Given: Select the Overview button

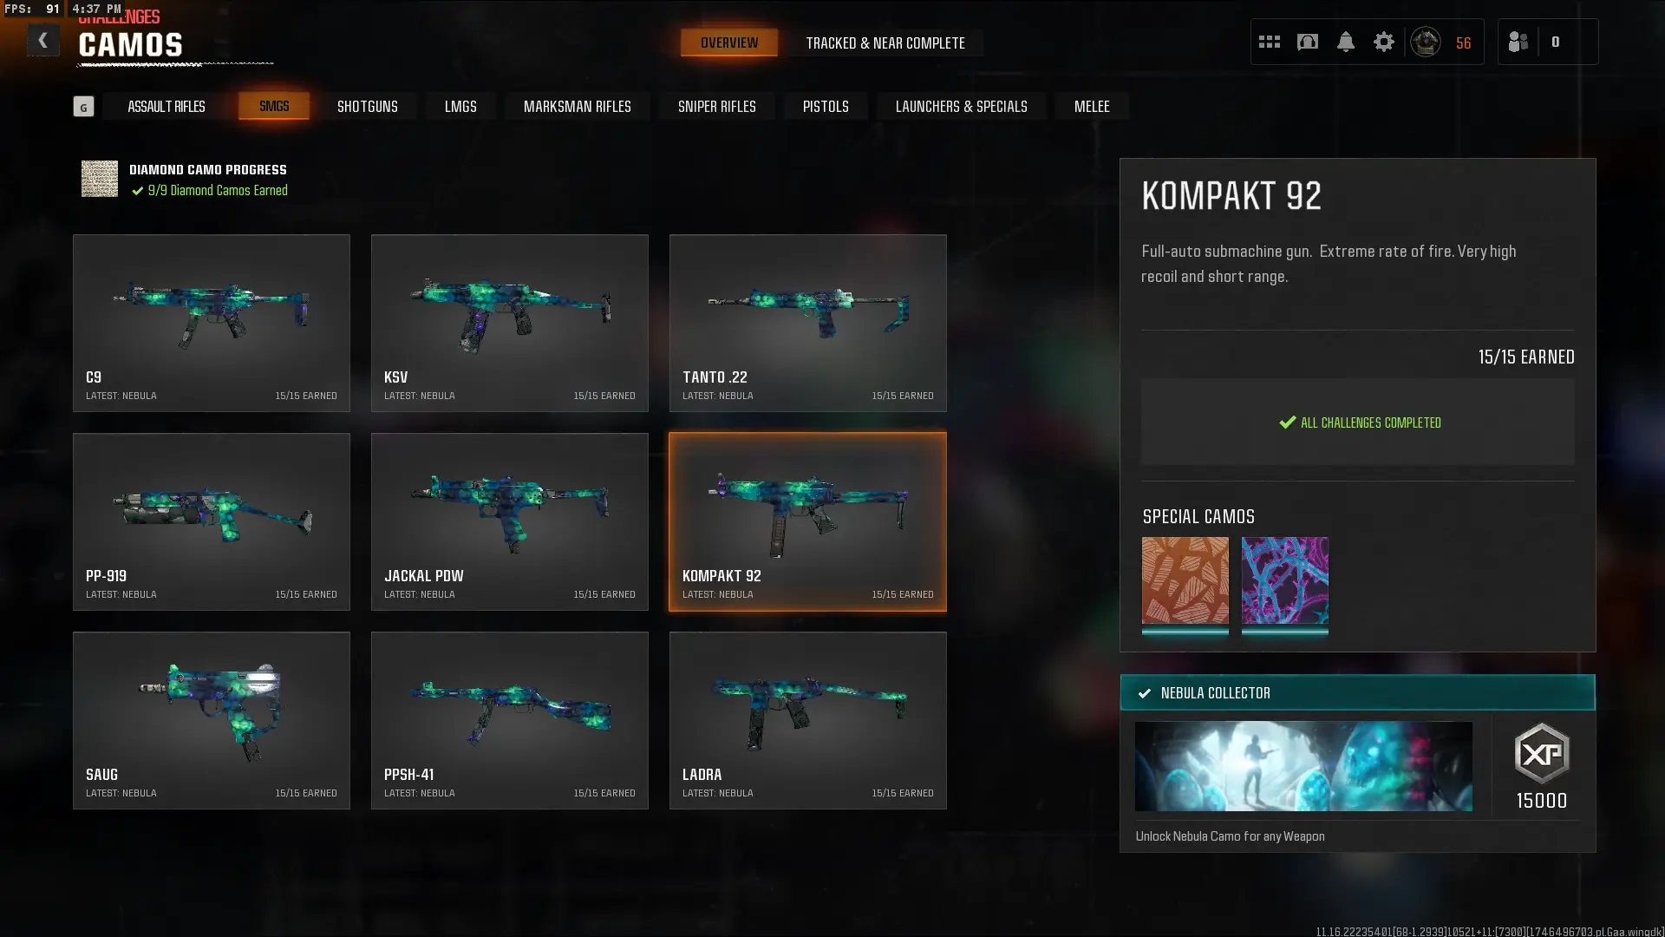Looking at the screenshot, I should [729, 43].
